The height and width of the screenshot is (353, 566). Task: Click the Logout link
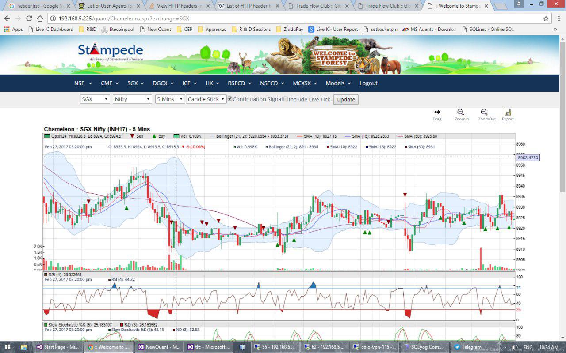pos(368,83)
